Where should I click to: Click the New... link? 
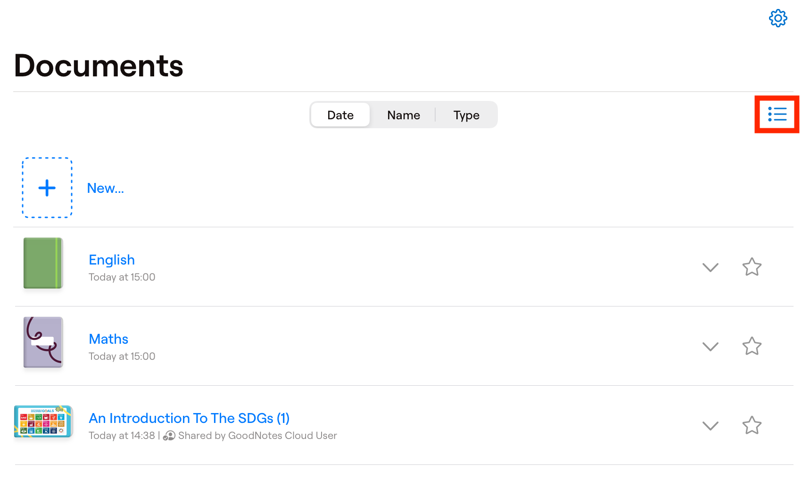pyautogui.click(x=106, y=188)
